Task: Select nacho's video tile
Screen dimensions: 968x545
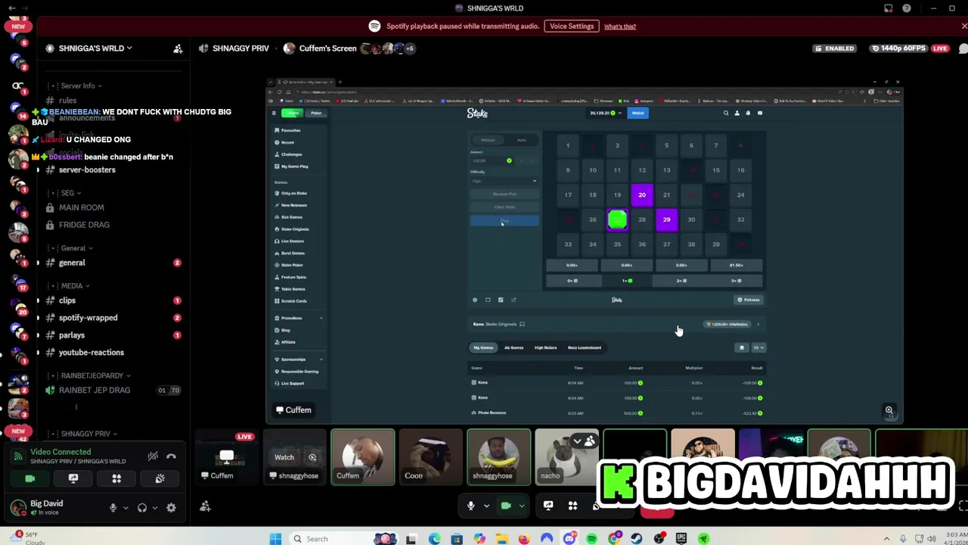Action: pyautogui.click(x=566, y=456)
